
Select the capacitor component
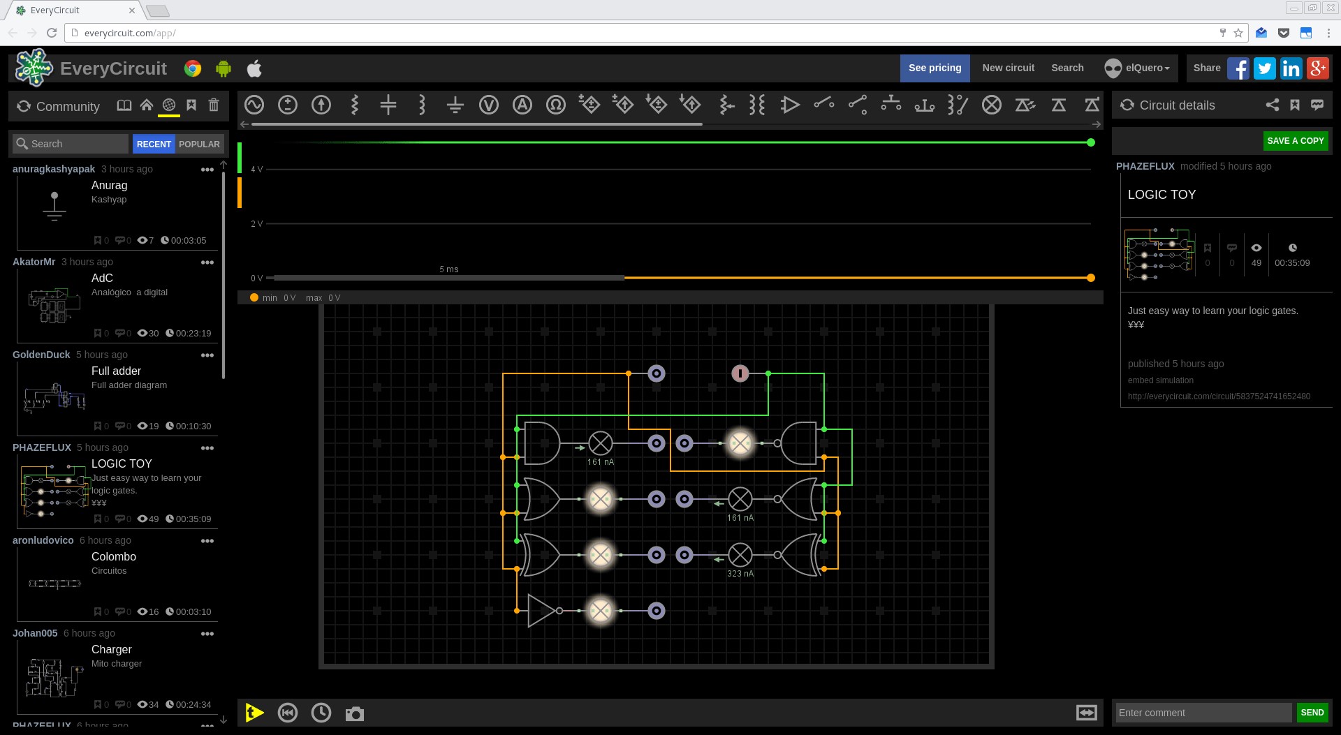(388, 105)
